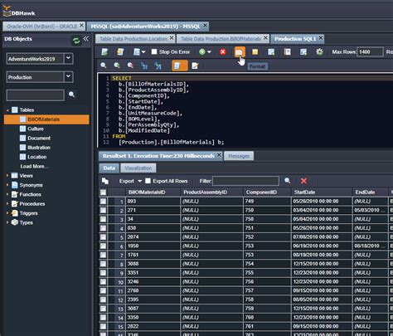The image size is (393, 336).
Task: Select the BillOfMaterials table
Action: point(46,119)
